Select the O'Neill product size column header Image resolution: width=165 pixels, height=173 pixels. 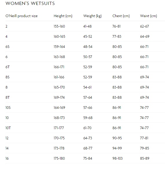coord(21,16)
